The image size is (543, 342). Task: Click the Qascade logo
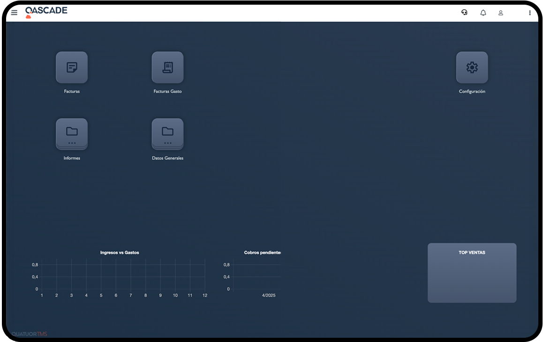click(46, 12)
